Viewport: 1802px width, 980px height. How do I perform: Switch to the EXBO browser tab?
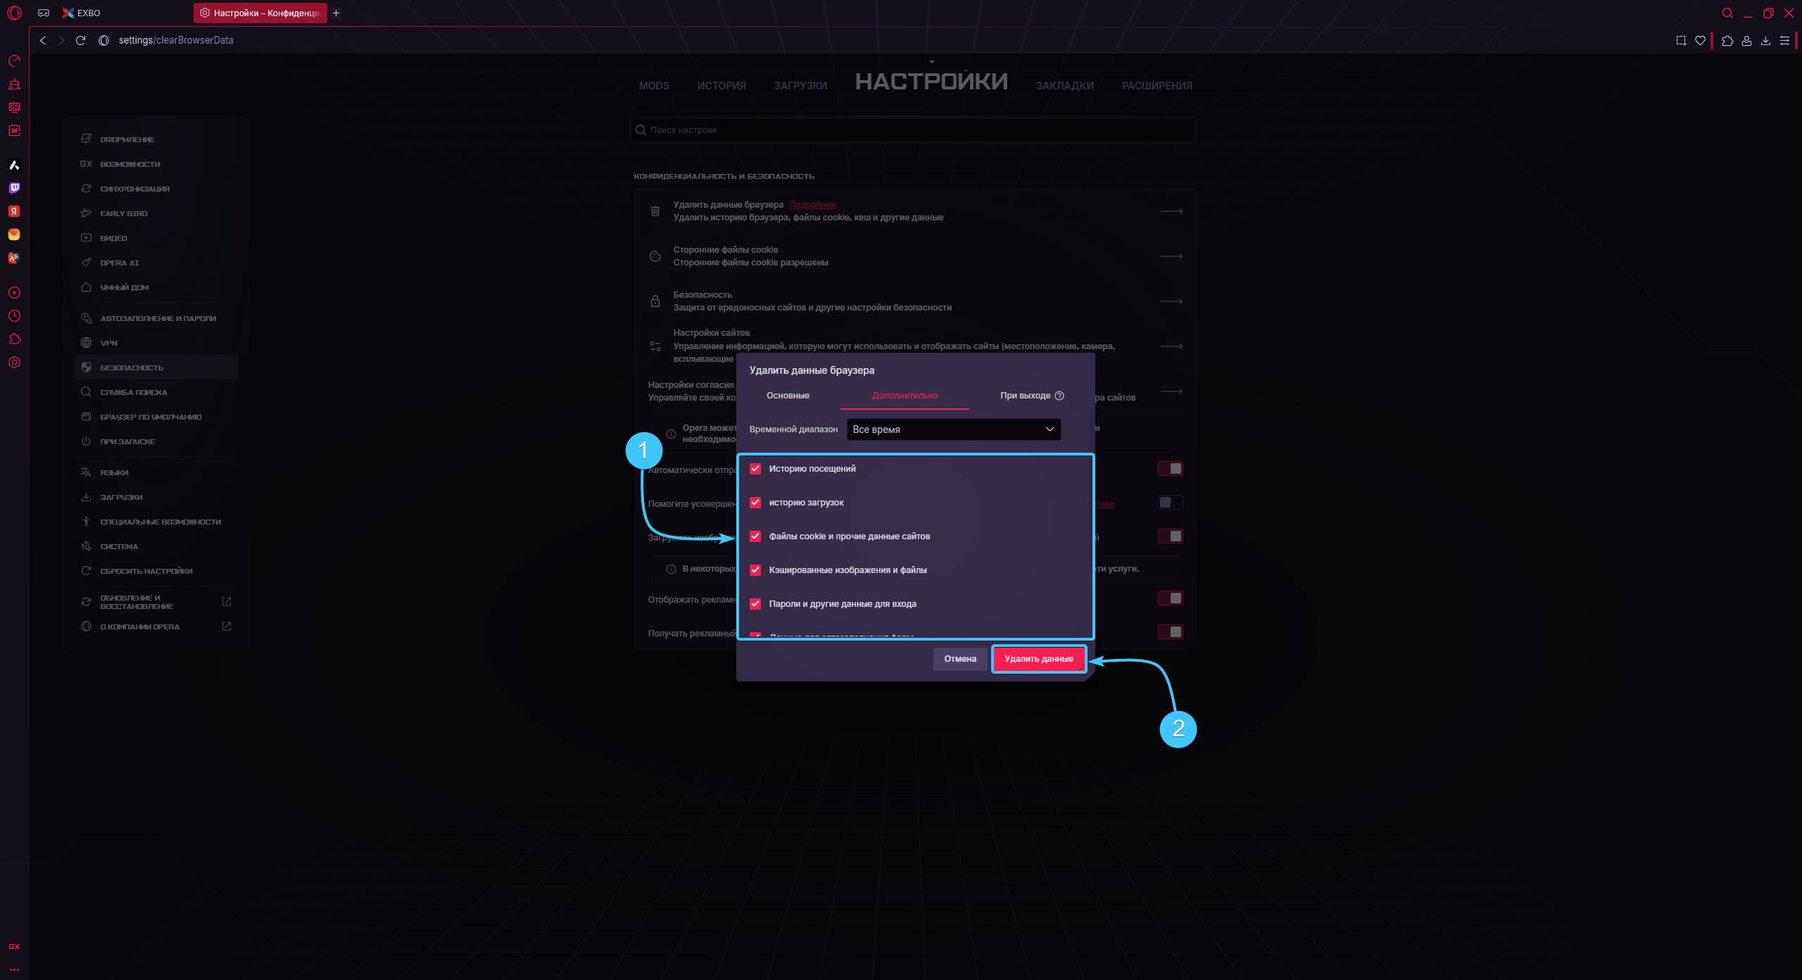(82, 13)
